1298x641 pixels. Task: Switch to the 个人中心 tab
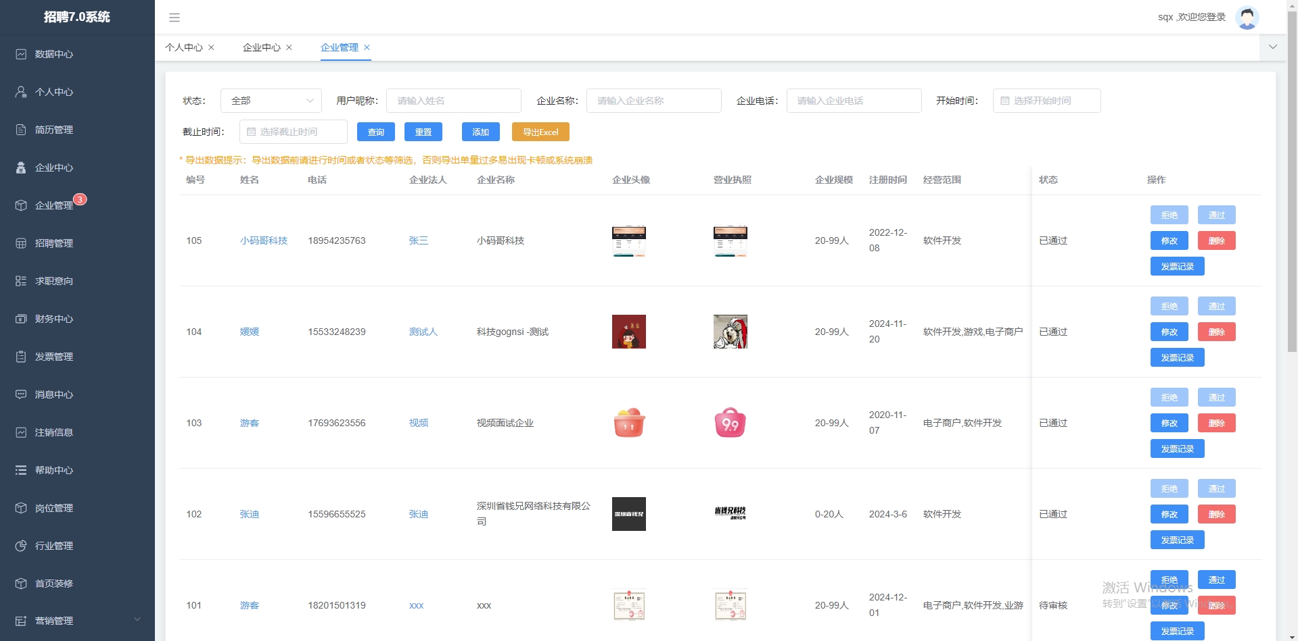pyautogui.click(x=185, y=47)
